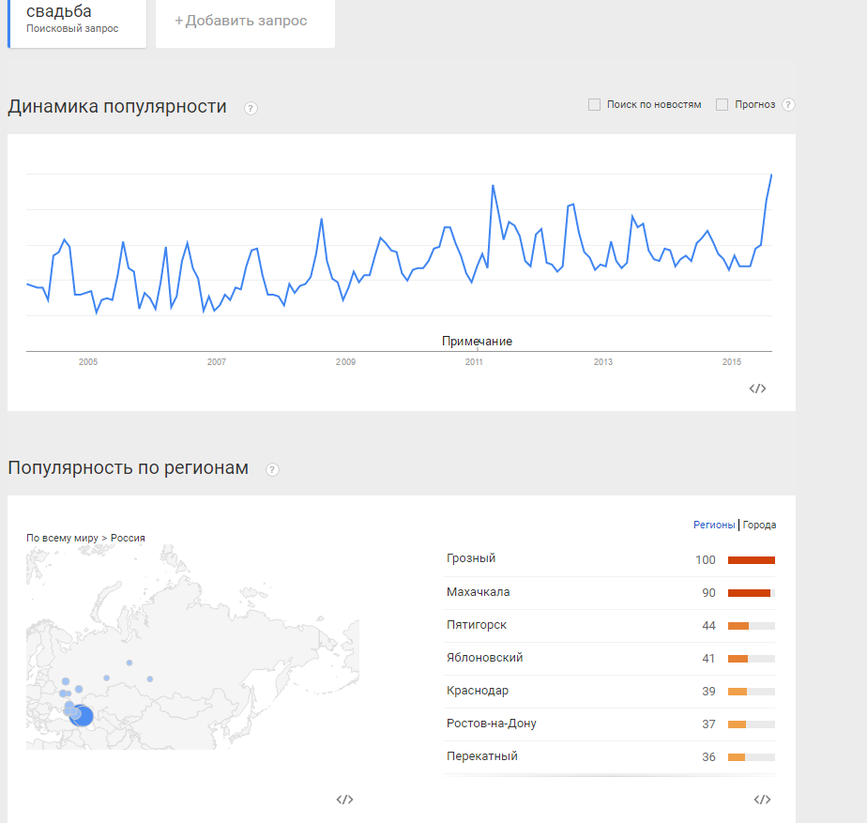Enable the Поиск по новостям checkbox
The width and height of the screenshot is (867, 823).
click(594, 104)
